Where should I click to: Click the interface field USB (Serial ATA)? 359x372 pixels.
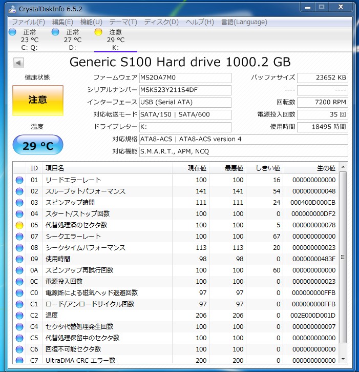point(185,103)
